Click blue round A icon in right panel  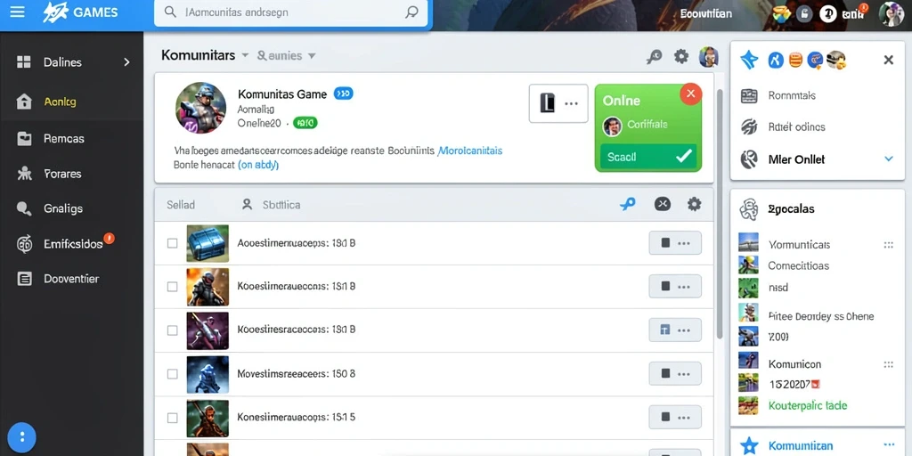776,60
